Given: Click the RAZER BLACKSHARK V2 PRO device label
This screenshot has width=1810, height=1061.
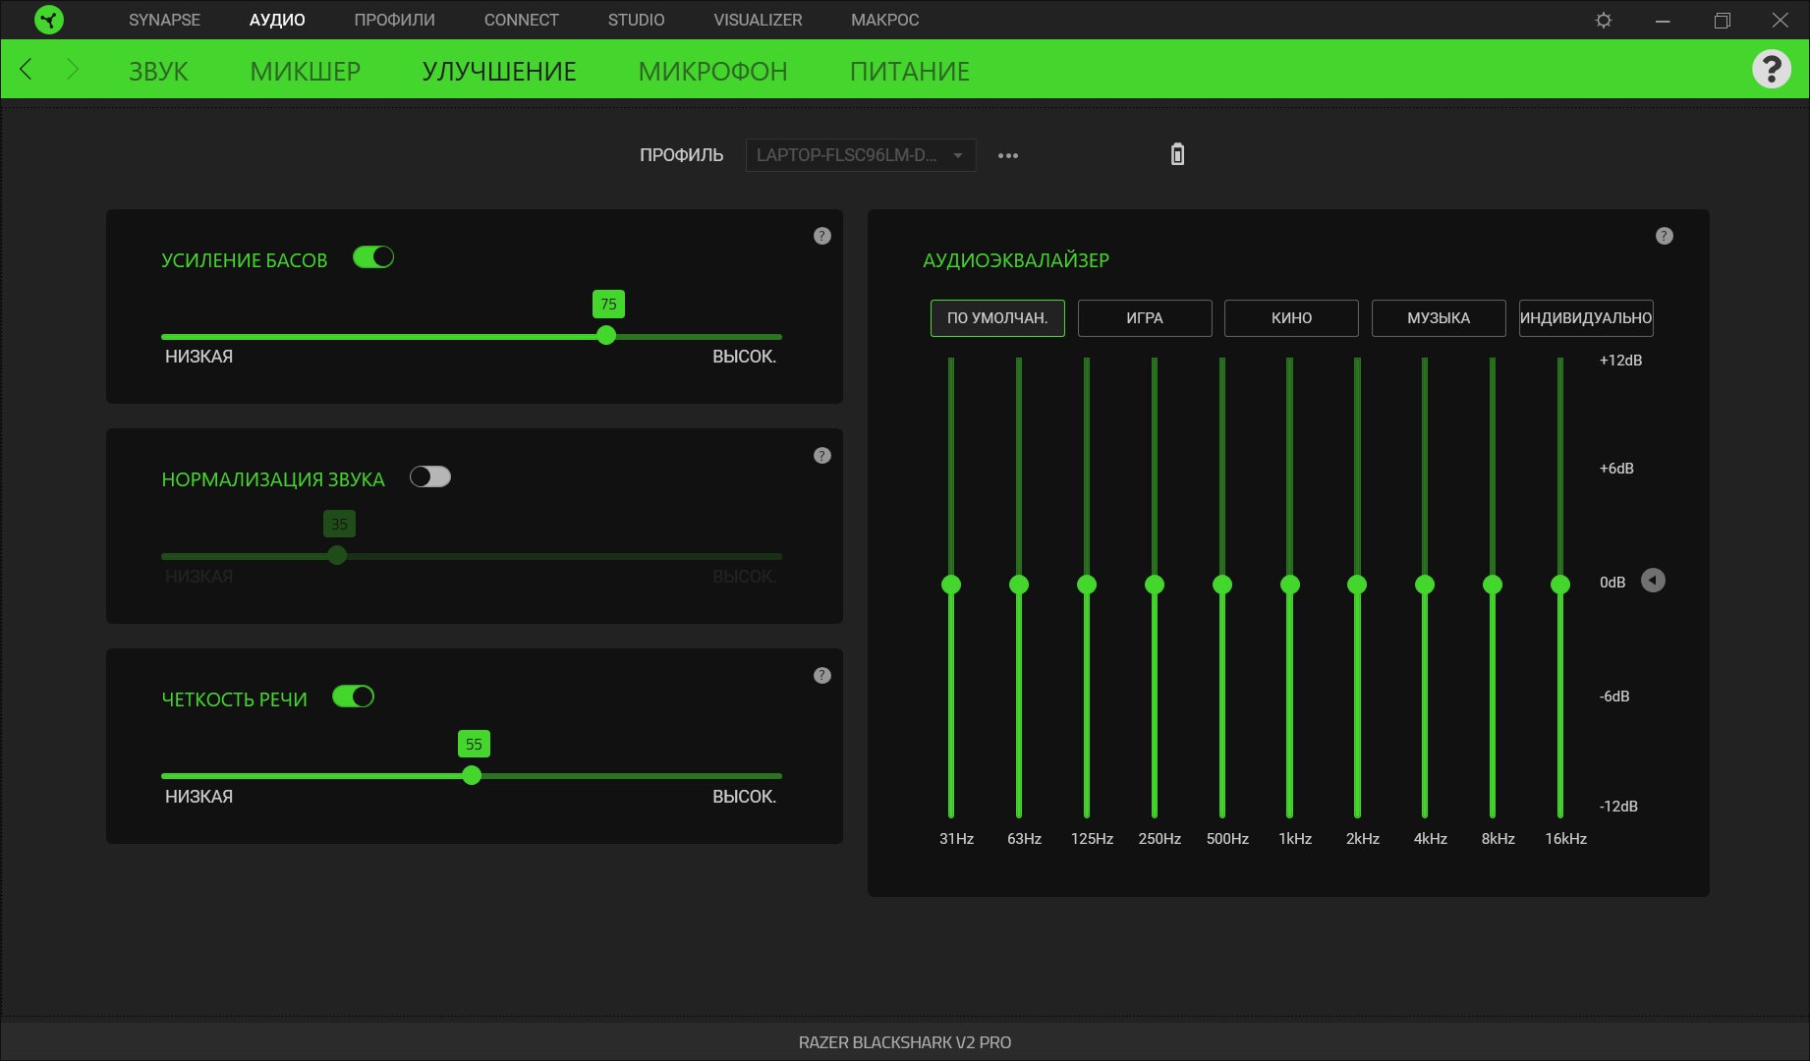Looking at the screenshot, I should [x=905, y=1042].
